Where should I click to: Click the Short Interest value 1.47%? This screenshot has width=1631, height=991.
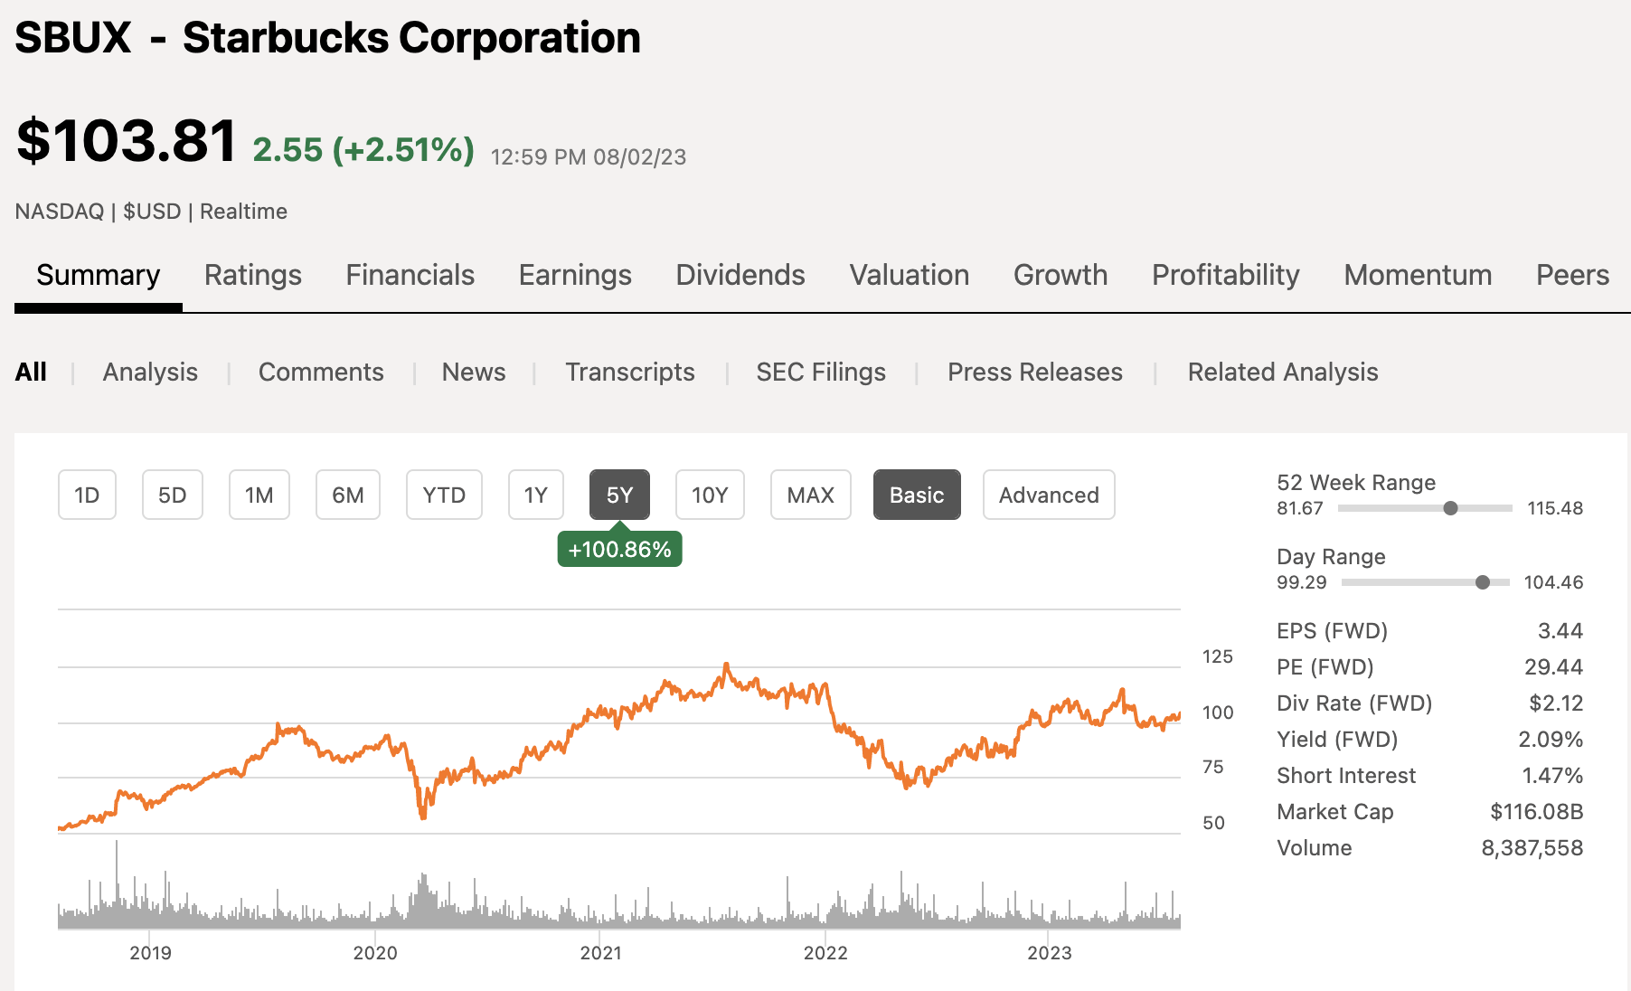click(1552, 776)
